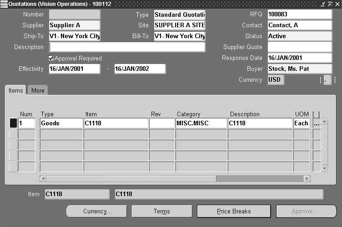Viewport: 342px width, 227px height.
Task: Click Effectivity end date 16/JAN/2002
Action: coord(140,69)
